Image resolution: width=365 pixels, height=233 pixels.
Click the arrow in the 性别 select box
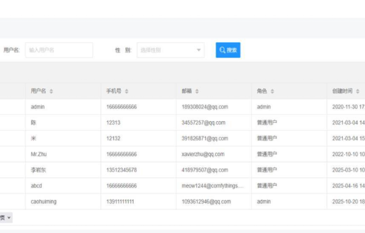198,50
